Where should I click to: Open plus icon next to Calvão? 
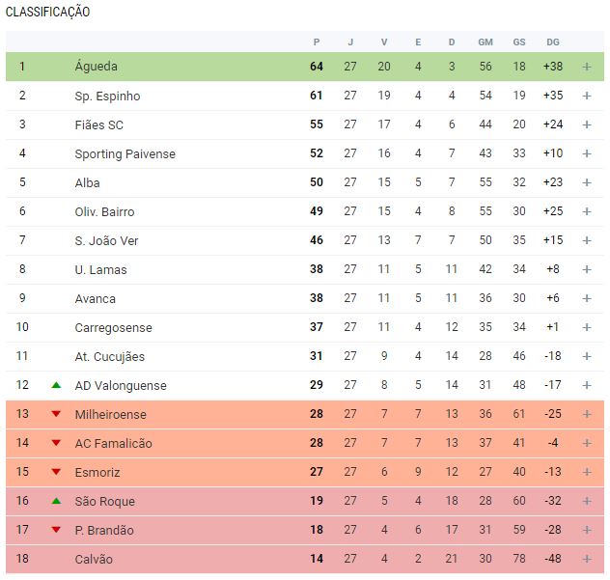(587, 559)
